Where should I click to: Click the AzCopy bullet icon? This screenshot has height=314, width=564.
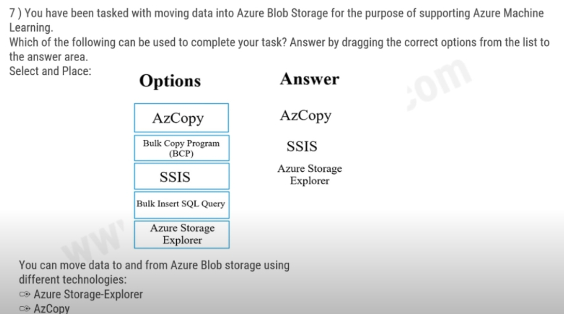point(24,309)
